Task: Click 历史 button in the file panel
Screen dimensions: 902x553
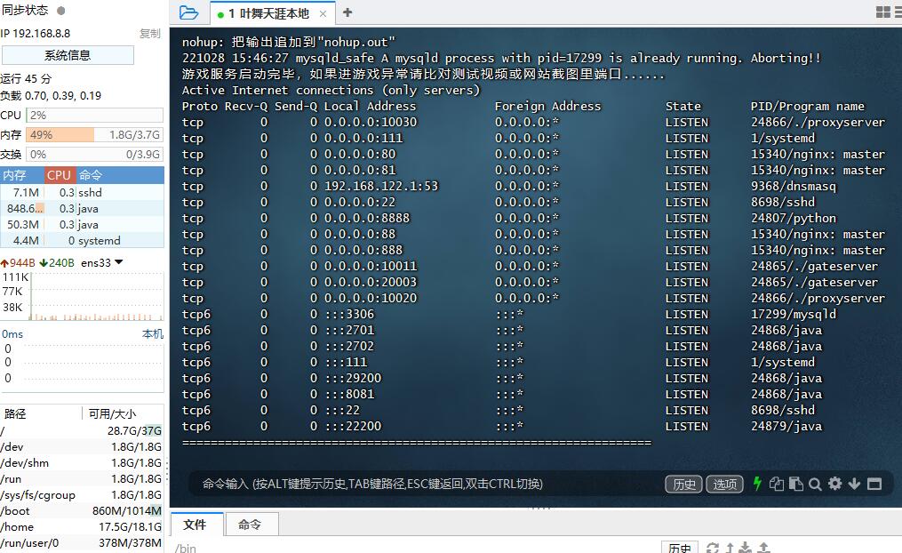Action: [680, 548]
